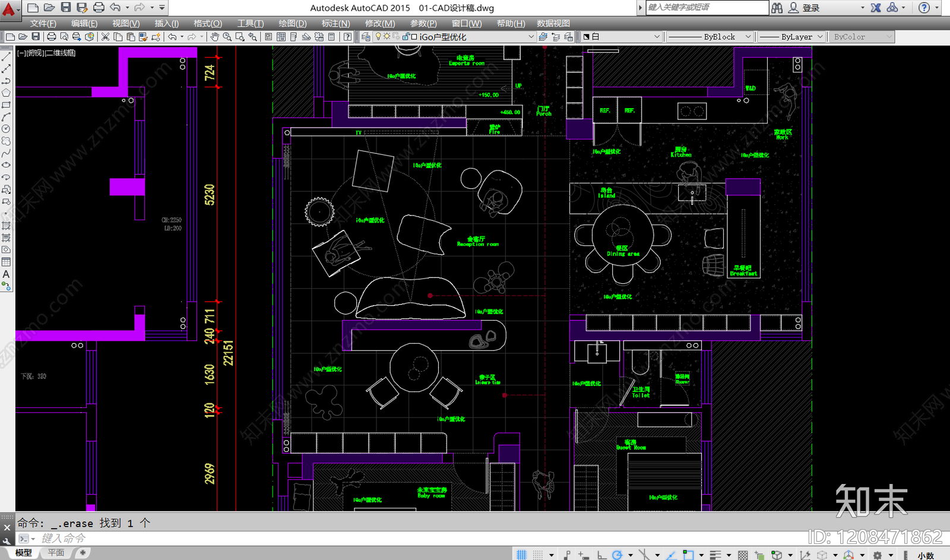Click the Cut scissors icon
This screenshot has height=560, width=950.
pos(105,37)
